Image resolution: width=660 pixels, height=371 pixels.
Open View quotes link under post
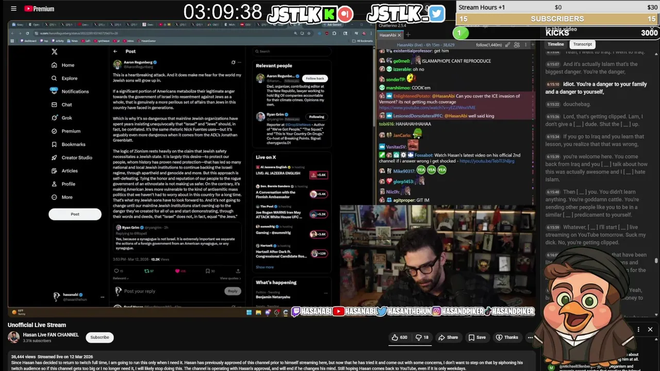pos(230,278)
